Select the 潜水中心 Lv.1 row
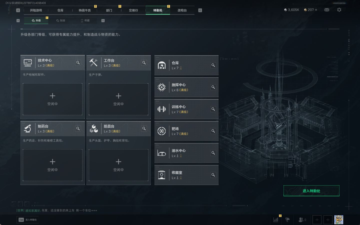The image size is (360, 225). coord(186,153)
